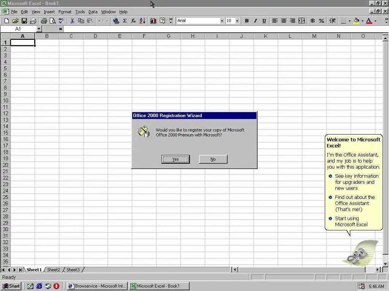Copy selection with Copy icon
The width and height of the screenshot is (389, 291).
pos(81,21)
